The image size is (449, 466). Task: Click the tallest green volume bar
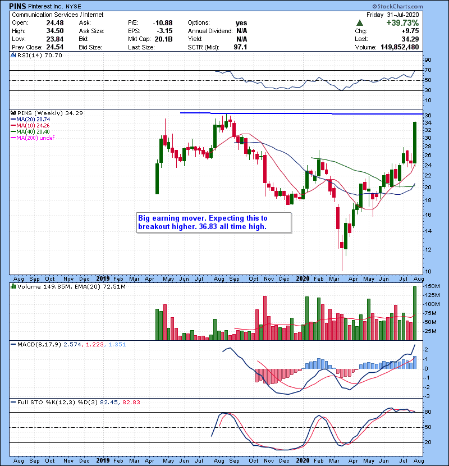click(415, 313)
